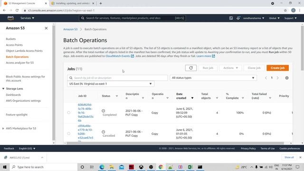
Task: Open English (US) language dropdown
Action: click(x=27, y=149)
